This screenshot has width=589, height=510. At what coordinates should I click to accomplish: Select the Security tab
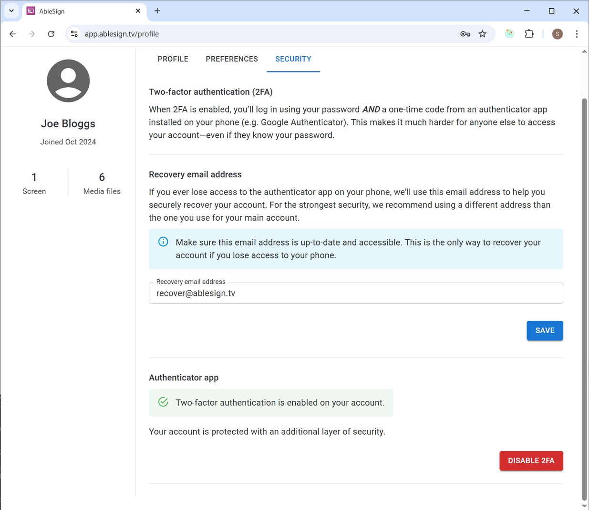(x=293, y=59)
